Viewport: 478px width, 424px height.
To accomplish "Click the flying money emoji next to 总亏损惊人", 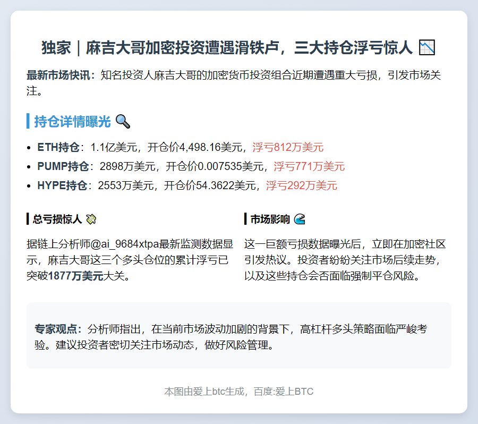I will [x=91, y=219].
